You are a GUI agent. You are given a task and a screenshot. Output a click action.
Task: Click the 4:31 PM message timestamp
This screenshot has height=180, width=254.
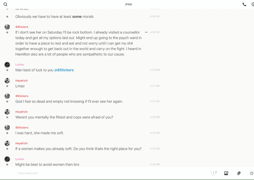[x=155, y=101]
